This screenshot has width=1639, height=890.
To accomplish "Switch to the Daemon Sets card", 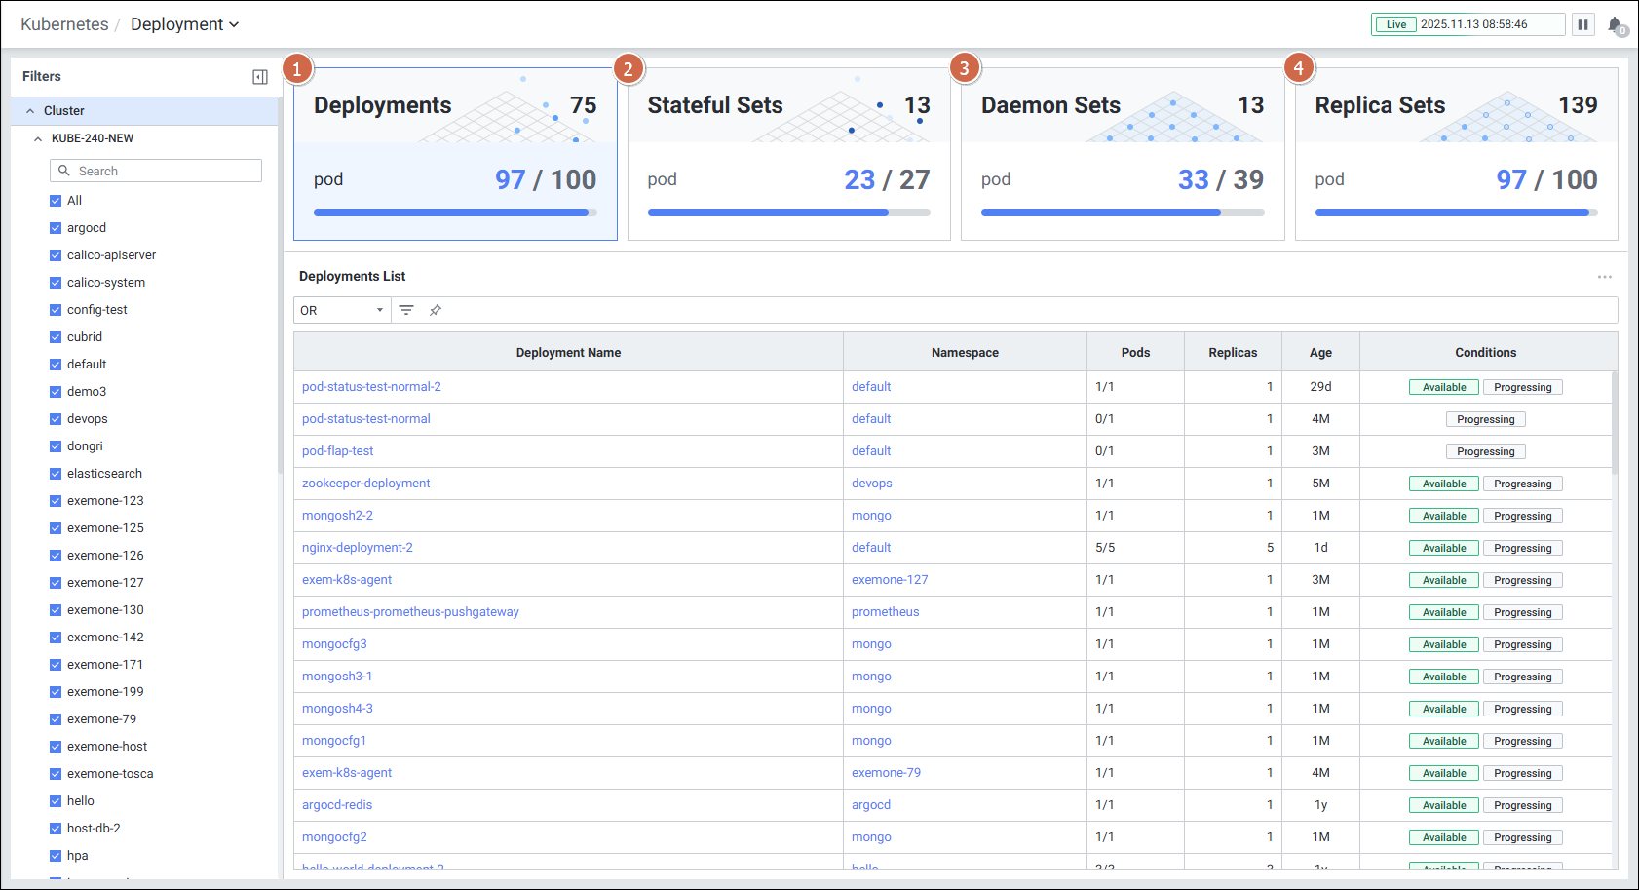I will pos(1122,154).
